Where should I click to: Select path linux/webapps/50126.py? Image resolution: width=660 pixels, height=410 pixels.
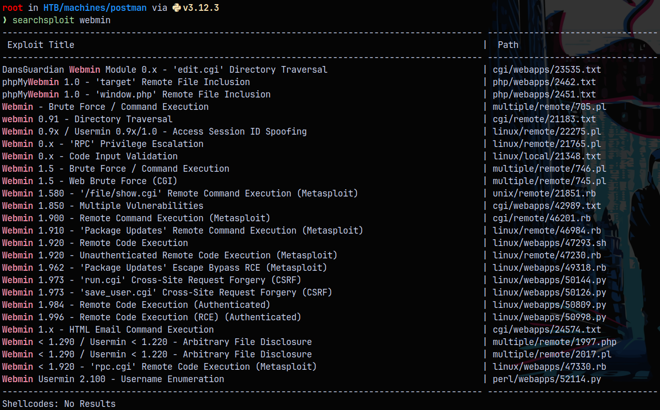[549, 292]
